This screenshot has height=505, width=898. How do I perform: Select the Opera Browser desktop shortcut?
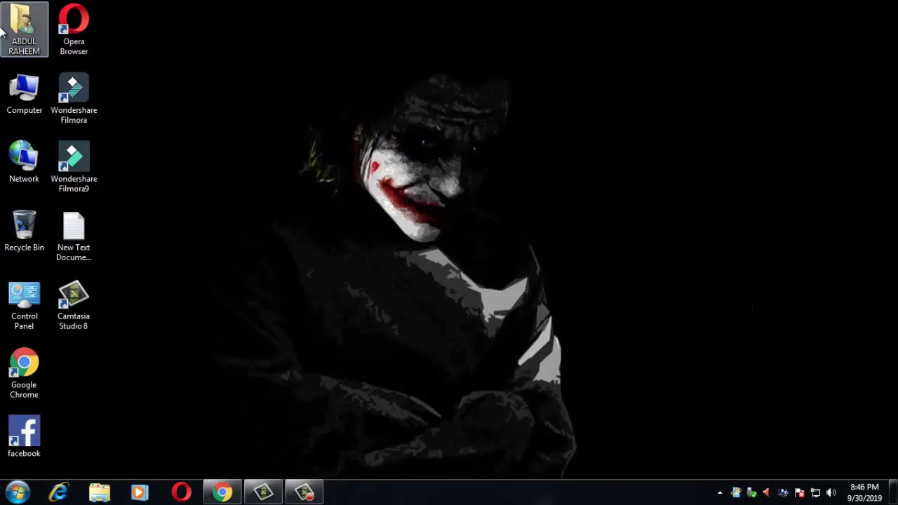coord(74,29)
